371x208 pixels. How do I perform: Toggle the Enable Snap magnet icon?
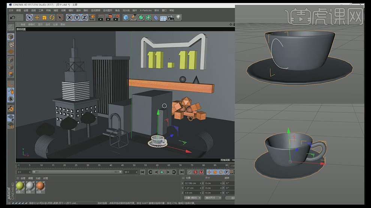pyautogui.click(x=11, y=108)
